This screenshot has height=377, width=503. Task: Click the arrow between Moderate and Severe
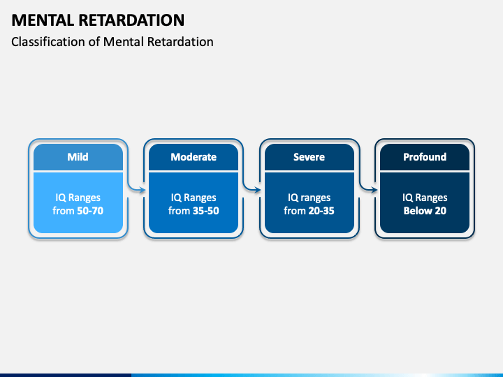[x=251, y=189]
